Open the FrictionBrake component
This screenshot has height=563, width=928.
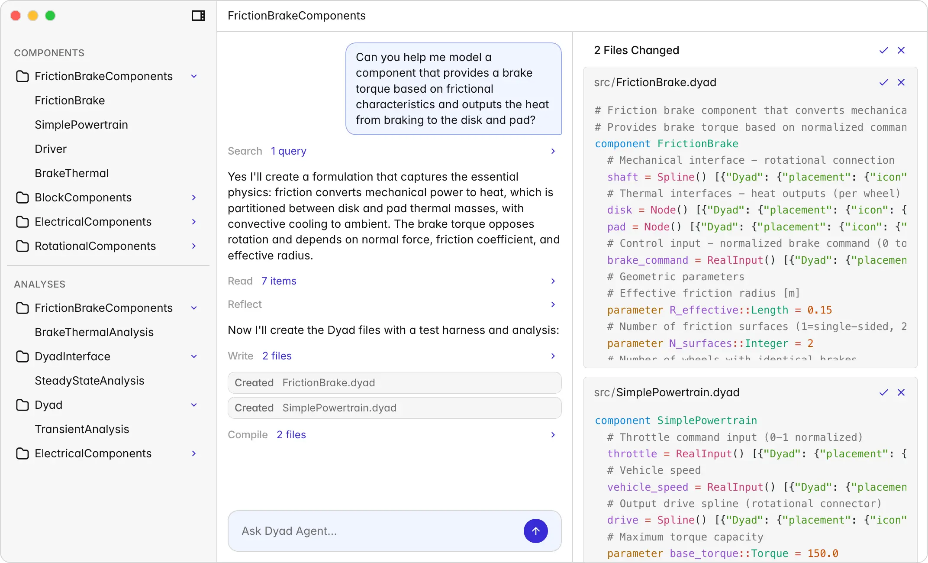coord(70,100)
